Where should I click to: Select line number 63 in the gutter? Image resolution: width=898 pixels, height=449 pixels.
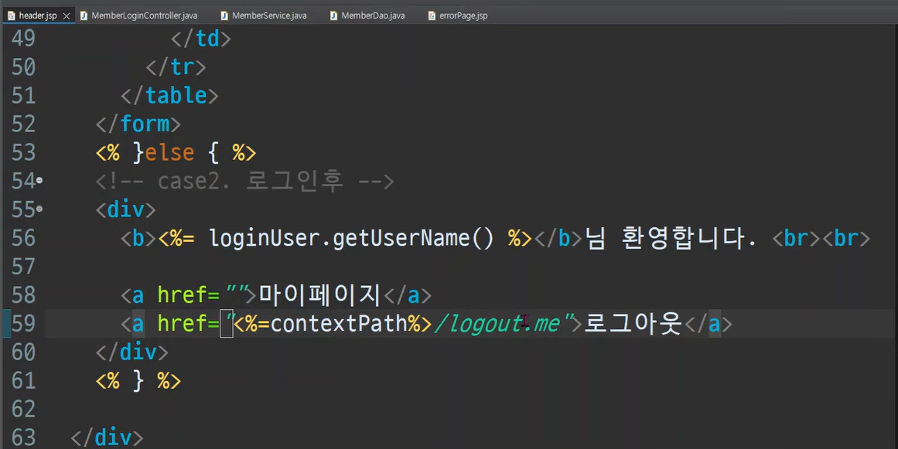23,437
